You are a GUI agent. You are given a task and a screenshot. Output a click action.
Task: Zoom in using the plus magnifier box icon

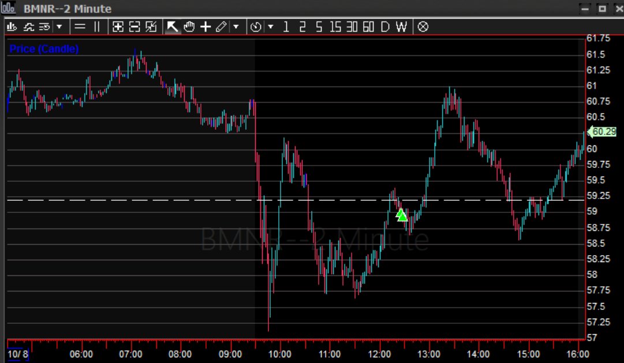pos(118,27)
